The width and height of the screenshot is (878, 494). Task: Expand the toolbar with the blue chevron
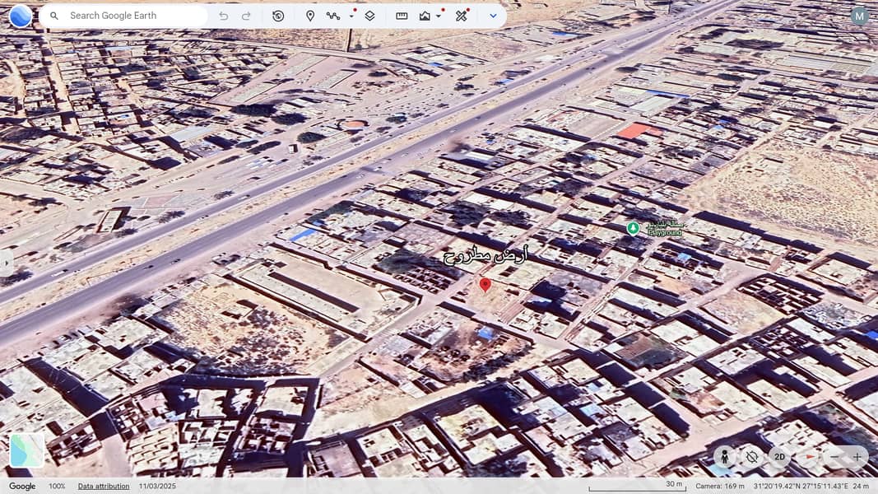click(x=493, y=16)
